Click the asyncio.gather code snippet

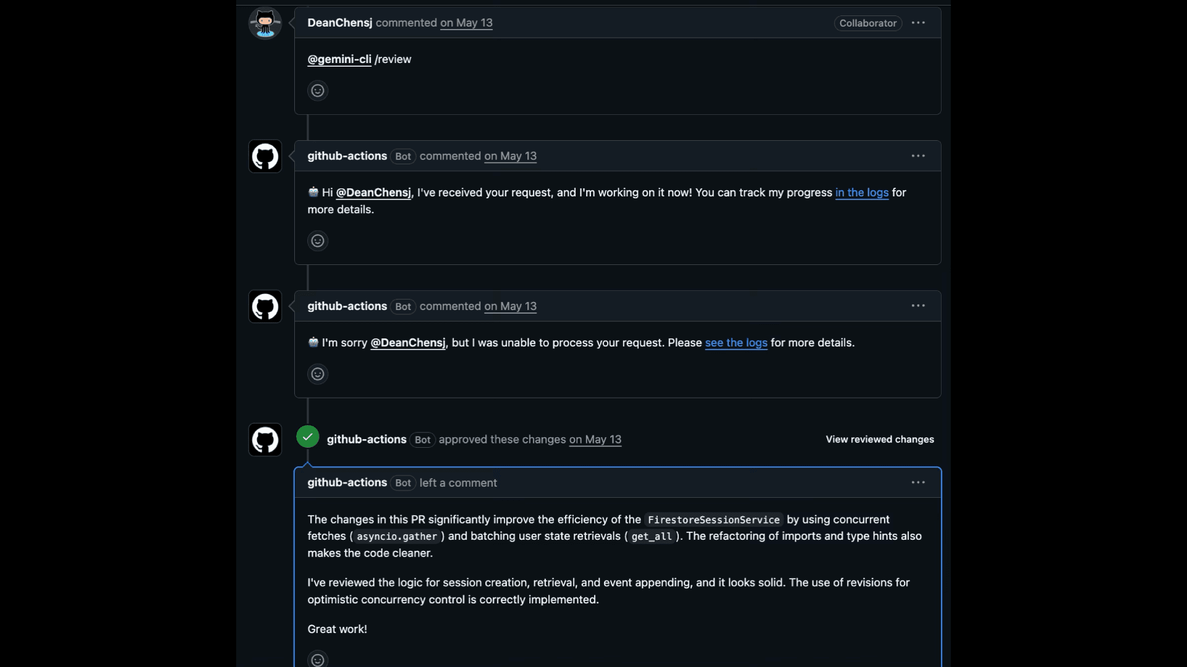[x=397, y=537]
